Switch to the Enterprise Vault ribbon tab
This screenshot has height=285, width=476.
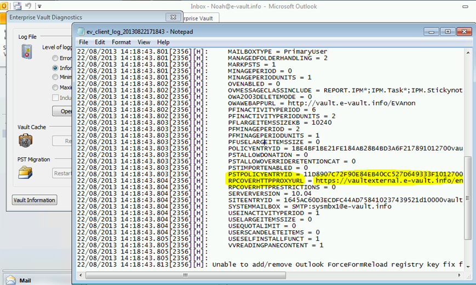(x=200, y=18)
